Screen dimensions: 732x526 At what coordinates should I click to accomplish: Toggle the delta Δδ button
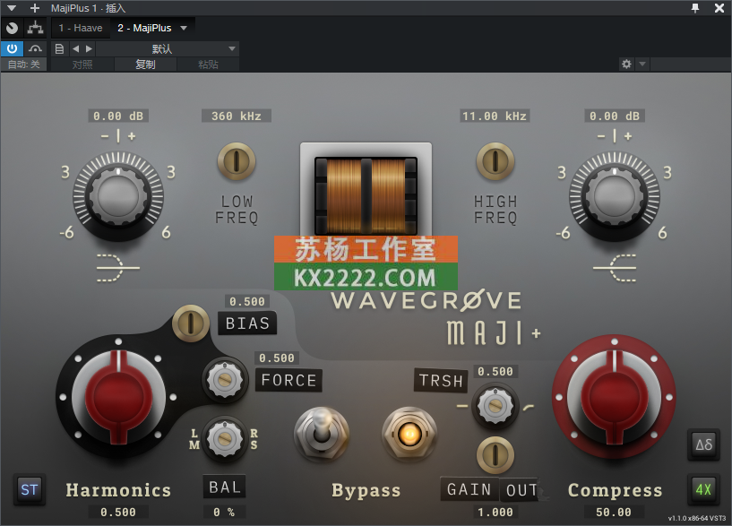[703, 444]
